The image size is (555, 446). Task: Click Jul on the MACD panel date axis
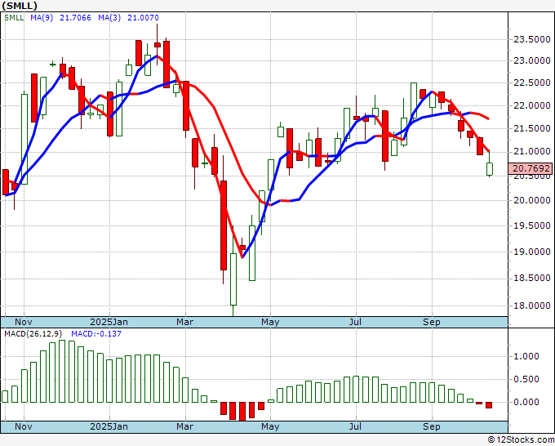[355, 426]
